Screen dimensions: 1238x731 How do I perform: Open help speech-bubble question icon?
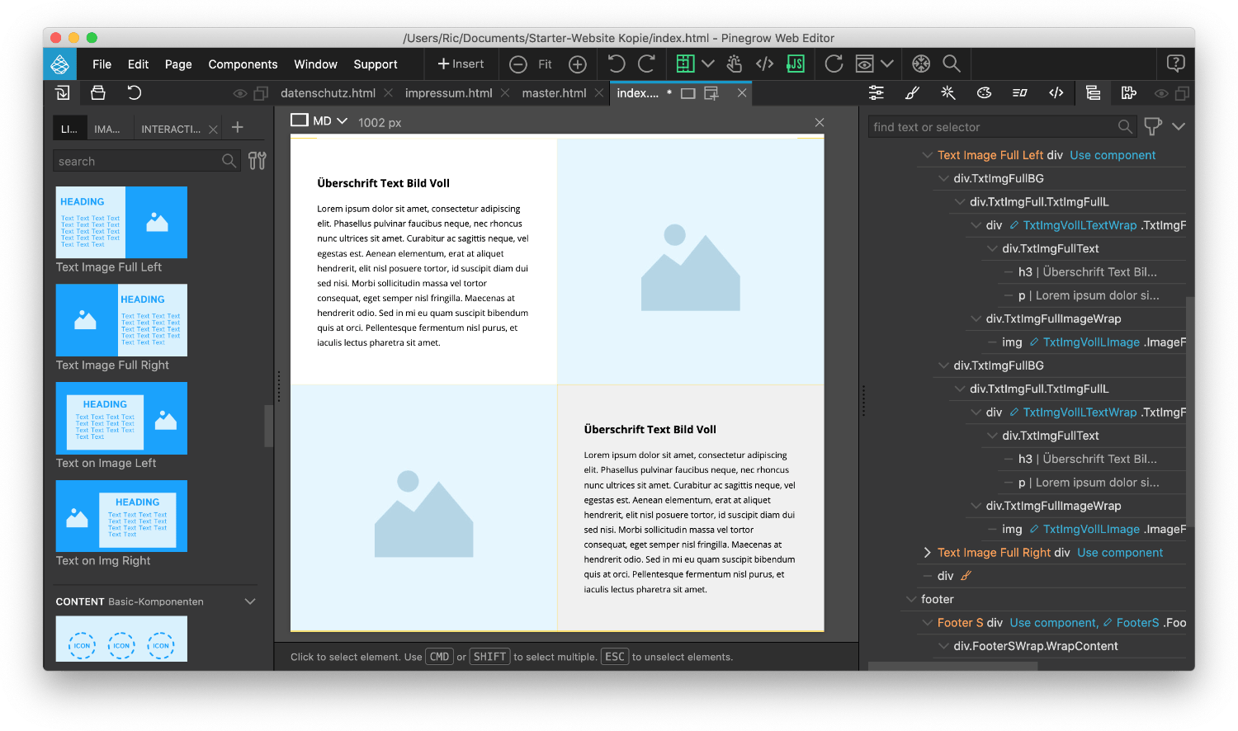(x=1176, y=64)
